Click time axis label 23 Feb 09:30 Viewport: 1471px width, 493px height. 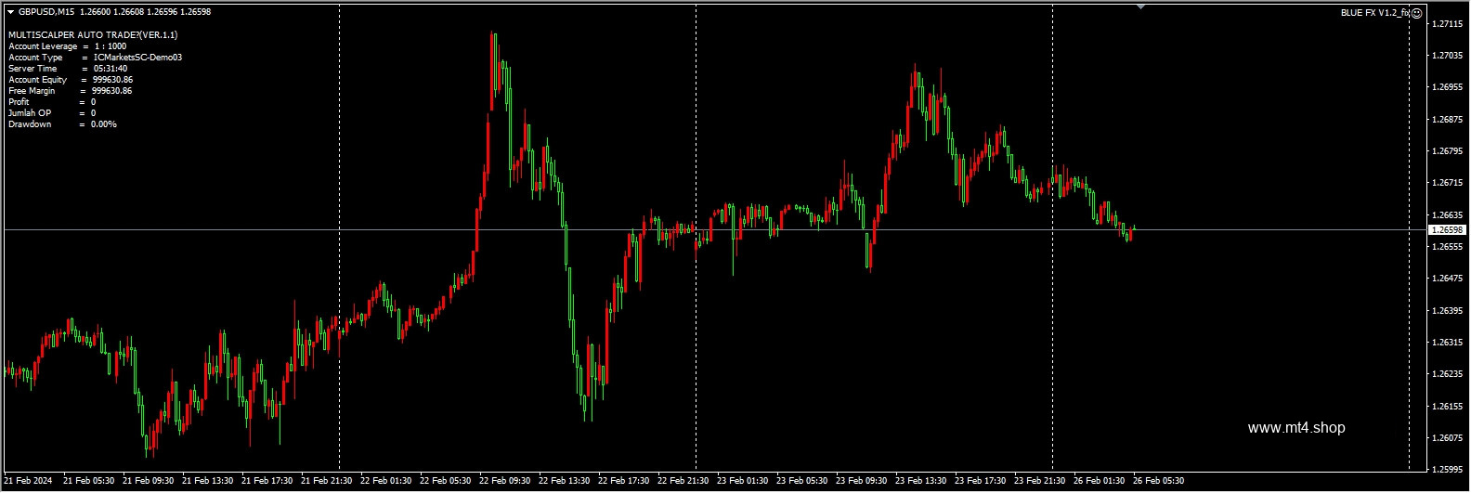[862, 481]
